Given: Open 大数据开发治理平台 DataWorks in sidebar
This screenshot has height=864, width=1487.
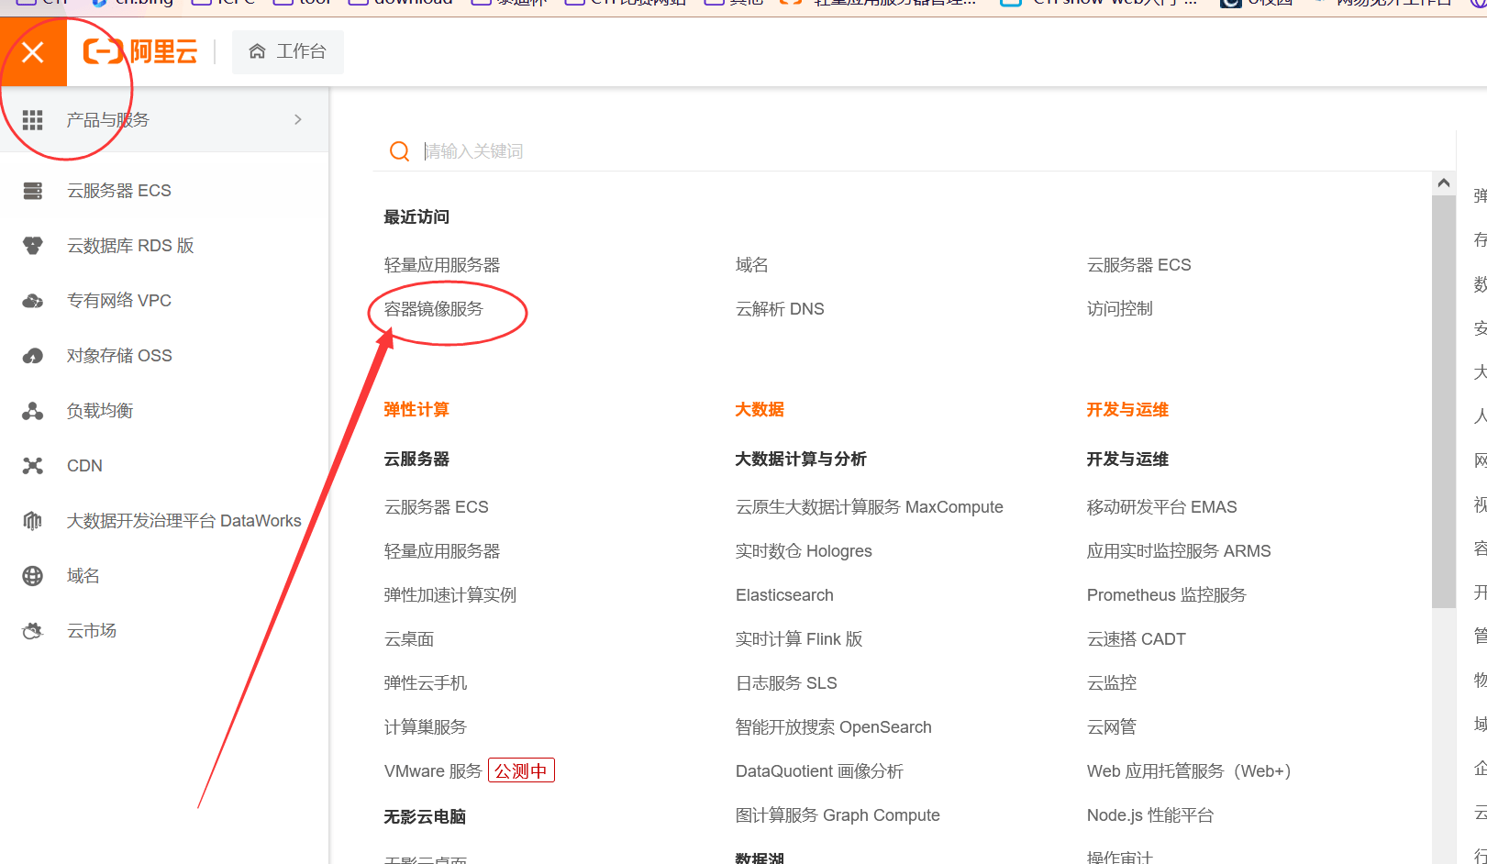Looking at the screenshot, I should (184, 521).
